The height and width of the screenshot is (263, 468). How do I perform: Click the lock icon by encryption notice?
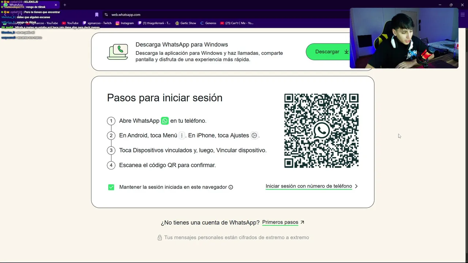coord(160,237)
